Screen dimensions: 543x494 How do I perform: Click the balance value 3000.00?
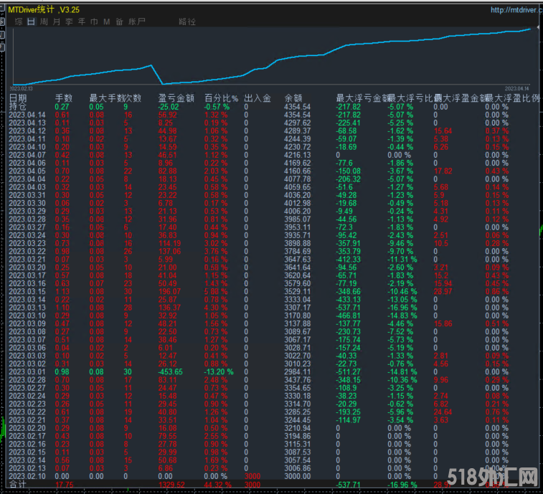point(297,476)
